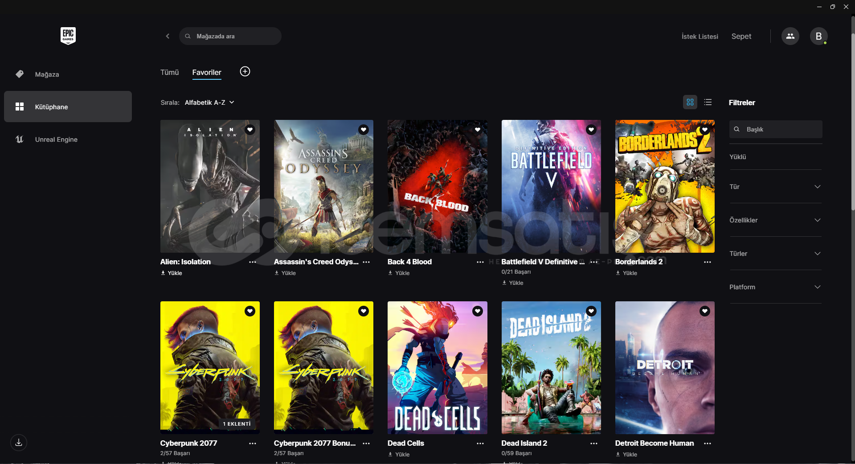Image resolution: width=855 pixels, height=464 pixels.
Task: Open options menu for Dead Island 2
Action: [594, 443]
